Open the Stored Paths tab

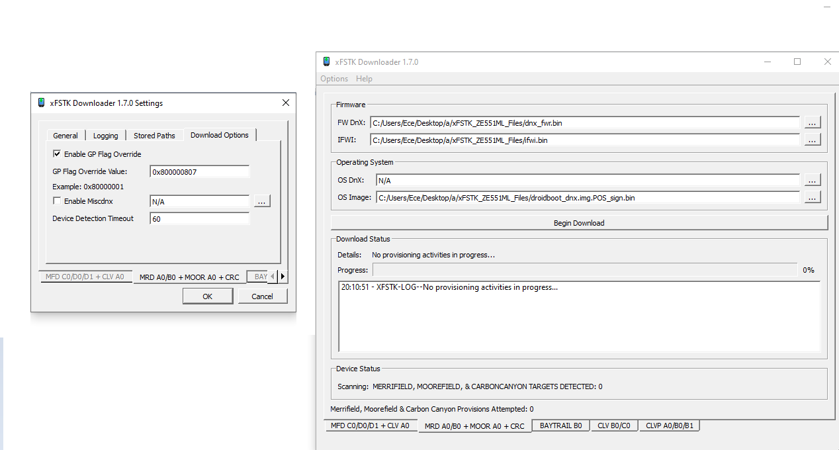coord(154,136)
